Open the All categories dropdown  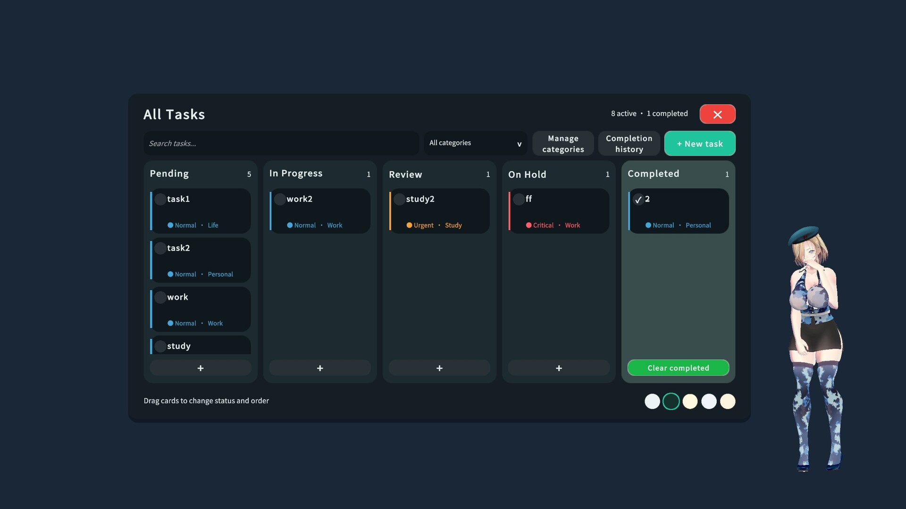[x=475, y=143]
